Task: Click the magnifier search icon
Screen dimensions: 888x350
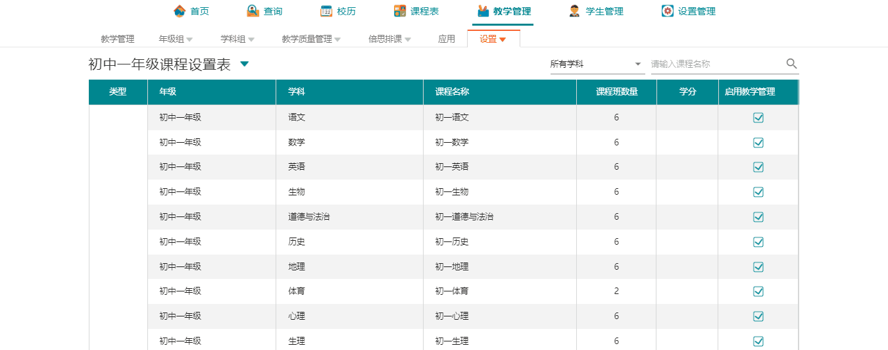Action: coord(791,64)
